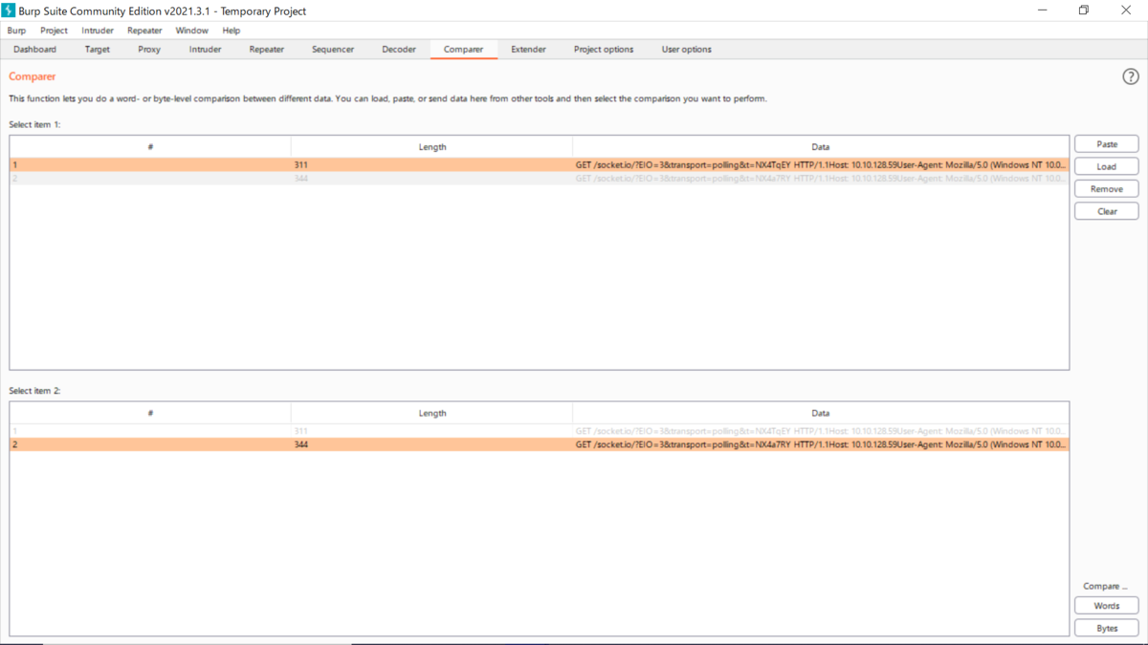Select row 1 with length 311 in item 2 table
Viewport: 1148px width, 645px height.
pos(540,432)
